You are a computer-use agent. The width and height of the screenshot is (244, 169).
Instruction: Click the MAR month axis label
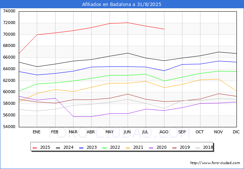tap(73, 132)
